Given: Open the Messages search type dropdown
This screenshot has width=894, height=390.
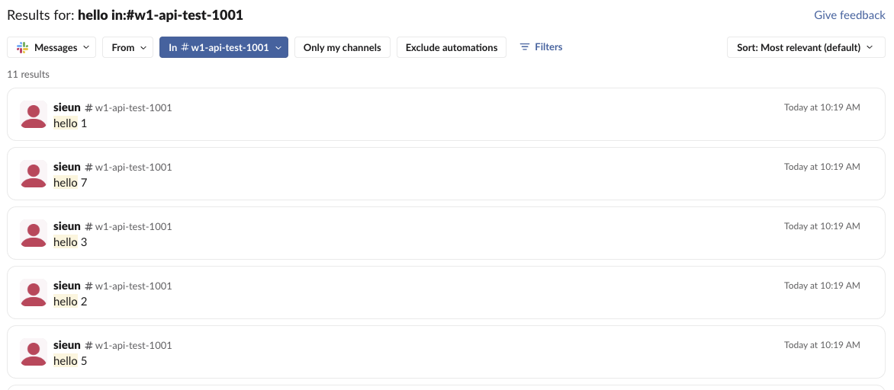Looking at the screenshot, I should click(51, 47).
